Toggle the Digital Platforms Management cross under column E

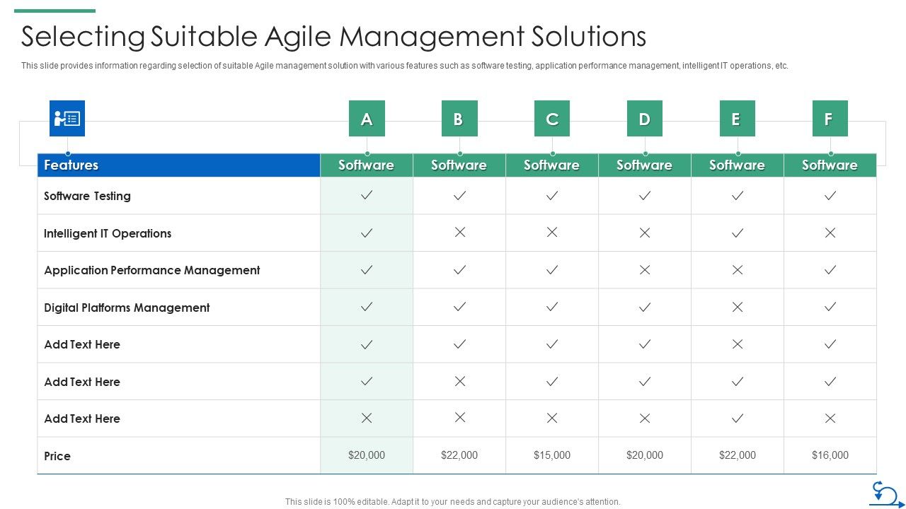coord(737,307)
